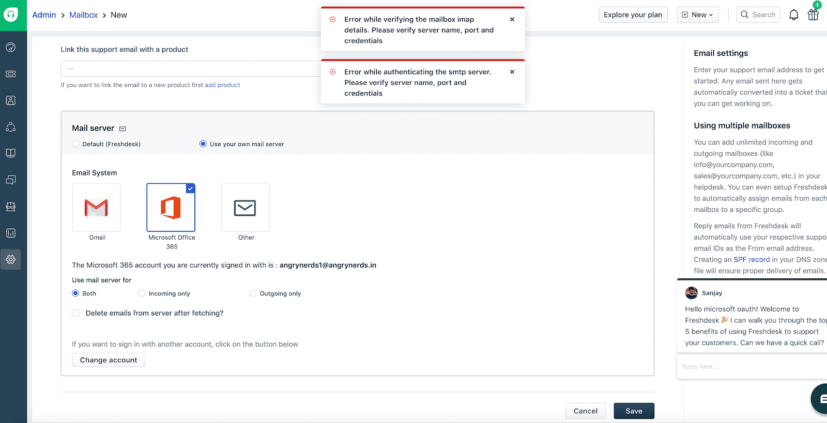Select Use your own mail server

tap(203, 144)
